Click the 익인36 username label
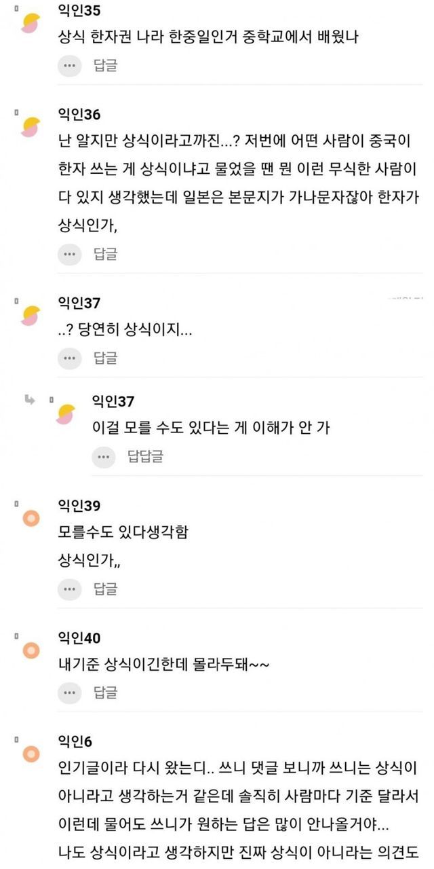Screen dimensions: 434x869 tap(80, 115)
